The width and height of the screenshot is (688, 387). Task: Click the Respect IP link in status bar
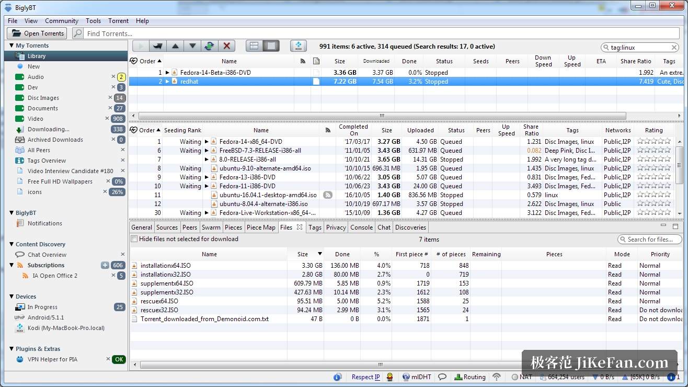pyautogui.click(x=366, y=377)
